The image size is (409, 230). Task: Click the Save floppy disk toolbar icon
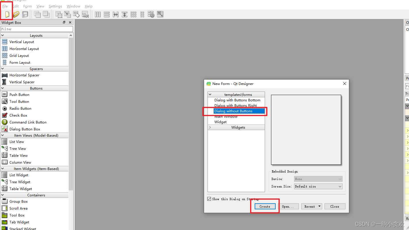tap(25, 14)
